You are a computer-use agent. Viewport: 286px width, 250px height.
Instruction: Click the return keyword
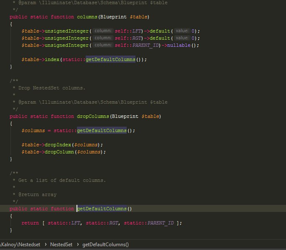30,223
